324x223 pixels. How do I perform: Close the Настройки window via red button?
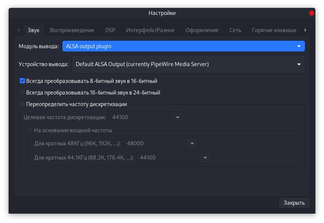pyautogui.click(x=311, y=13)
